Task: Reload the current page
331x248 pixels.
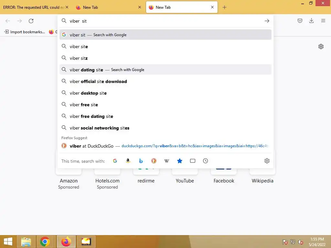Action: point(31,21)
